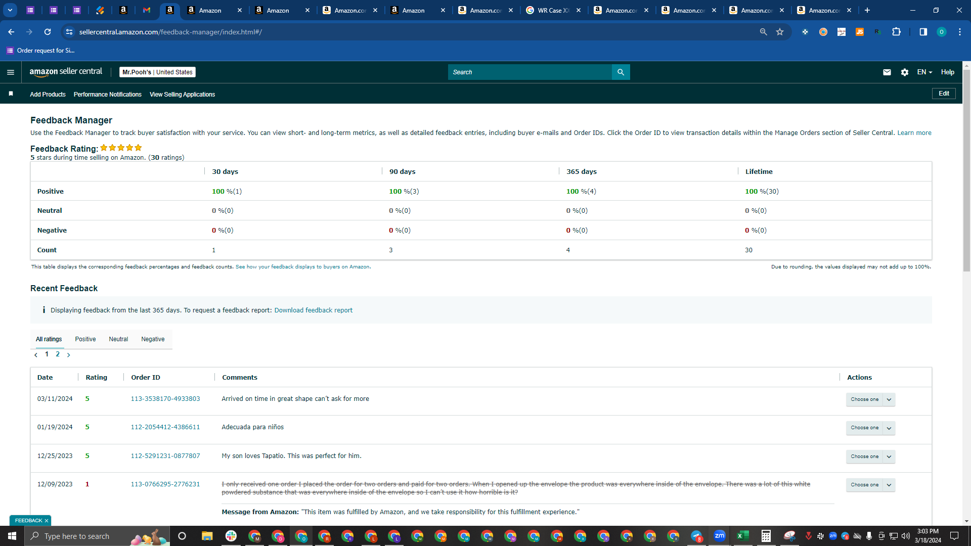971x546 pixels.
Task: Open Zoom from the taskbar
Action: pyautogui.click(x=720, y=536)
